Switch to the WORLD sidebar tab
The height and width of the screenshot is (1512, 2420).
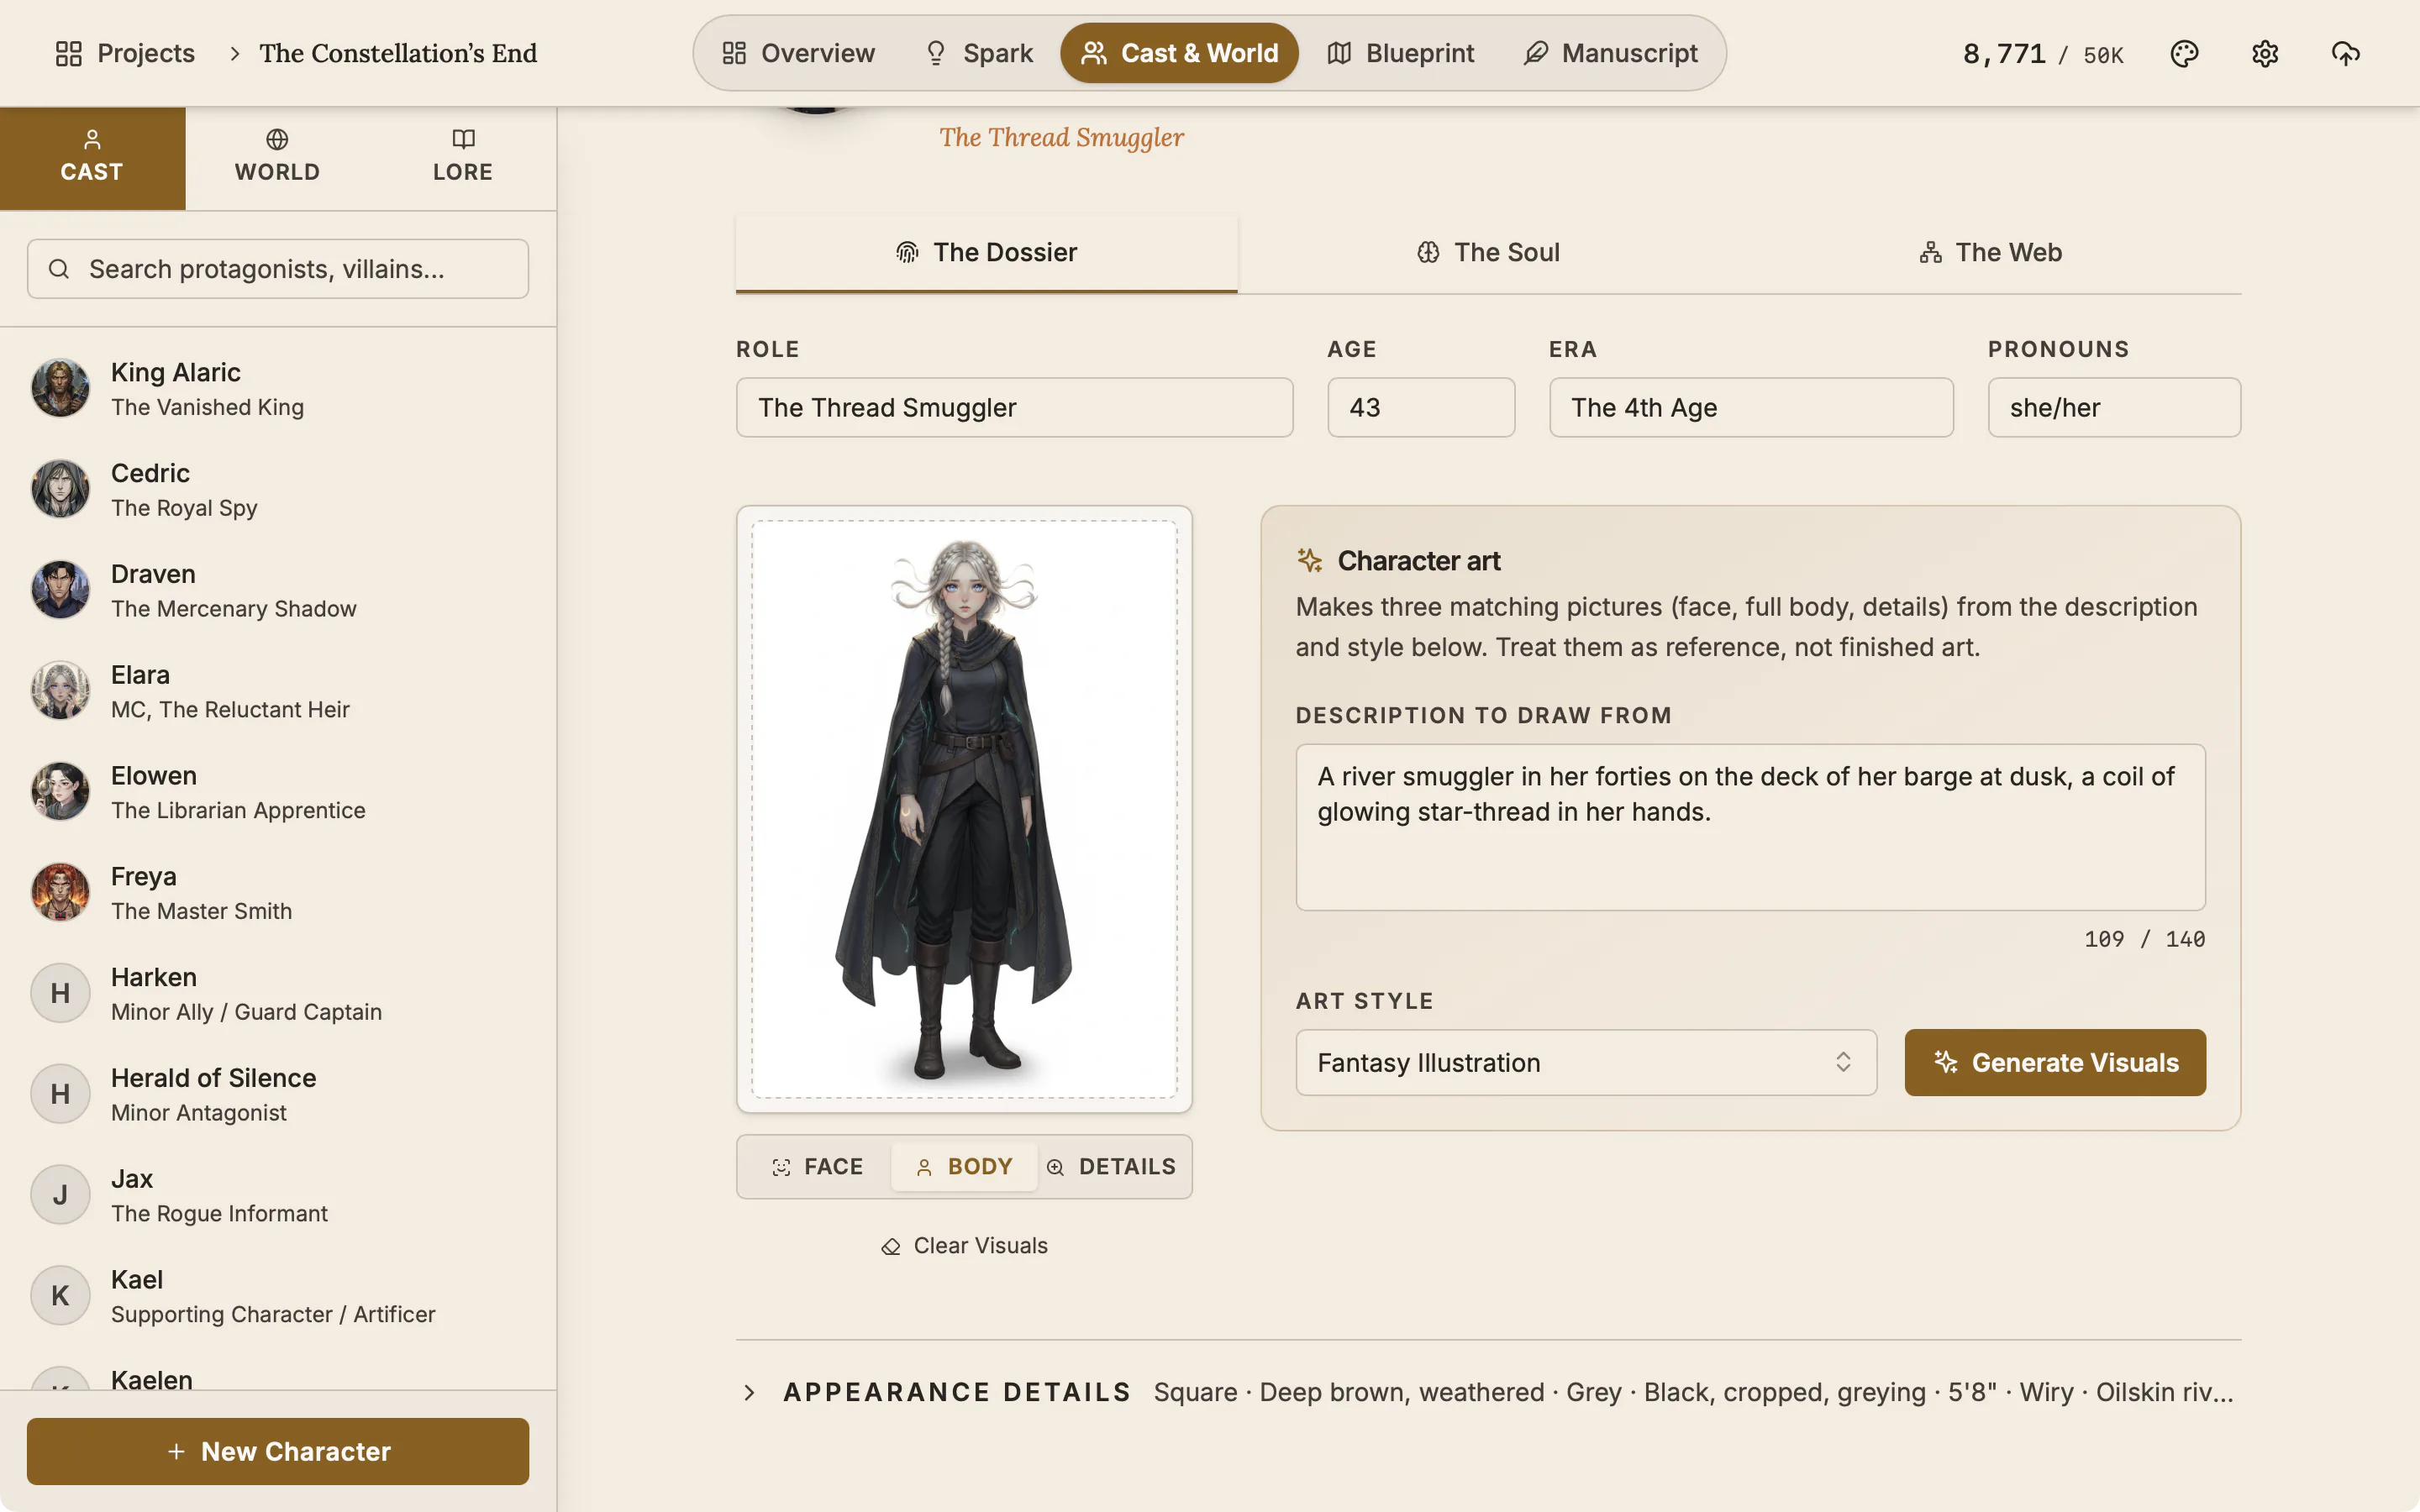(x=278, y=157)
